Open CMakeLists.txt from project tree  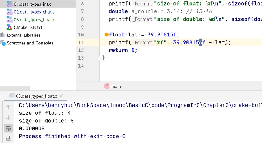pyautogui.click(x=28, y=27)
